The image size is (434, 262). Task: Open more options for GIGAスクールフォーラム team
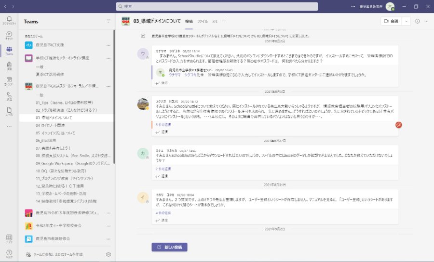point(108,86)
